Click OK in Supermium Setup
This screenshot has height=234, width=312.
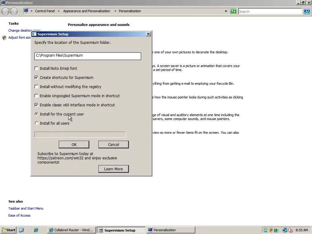pos(74,145)
